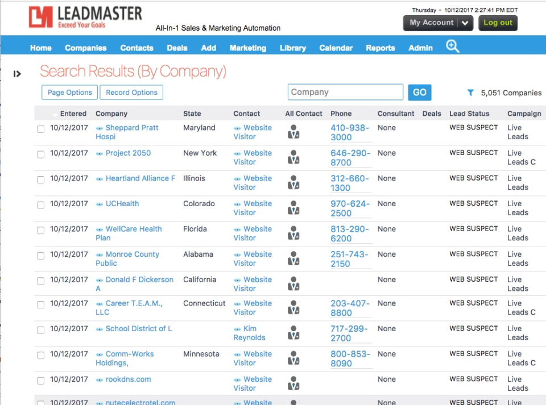Select the checkbox for Monroe County Public
This screenshot has width=546, height=405.
point(40,256)
